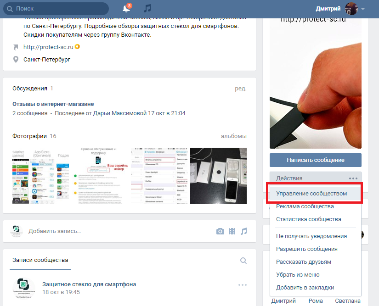
Task: Open Статистика сообщества menu entry
Action: point(308,219)
